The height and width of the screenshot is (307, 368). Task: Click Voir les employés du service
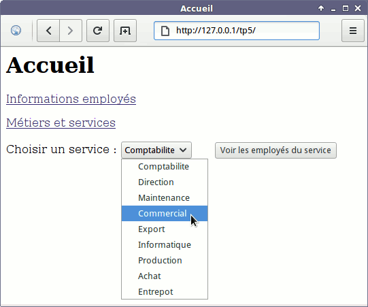[275, 150]
